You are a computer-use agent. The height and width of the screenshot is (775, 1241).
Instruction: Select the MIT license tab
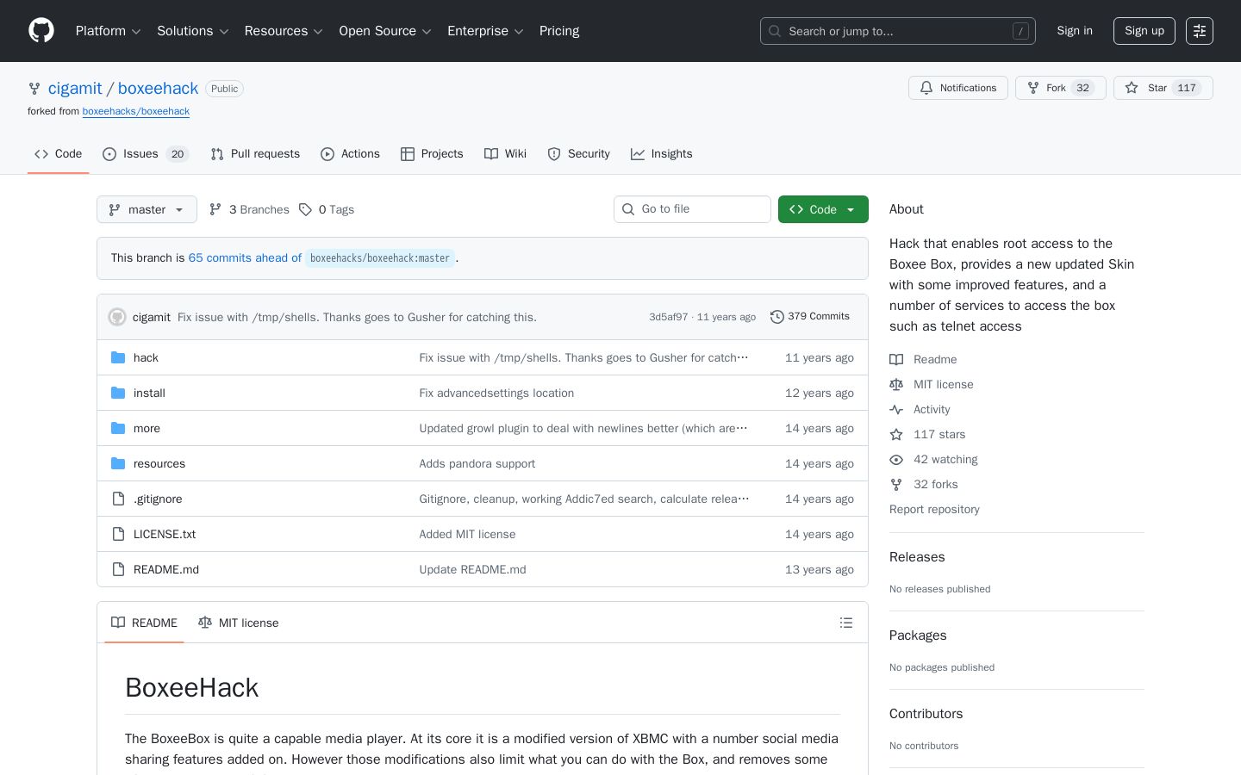click(x=239, y=623)
